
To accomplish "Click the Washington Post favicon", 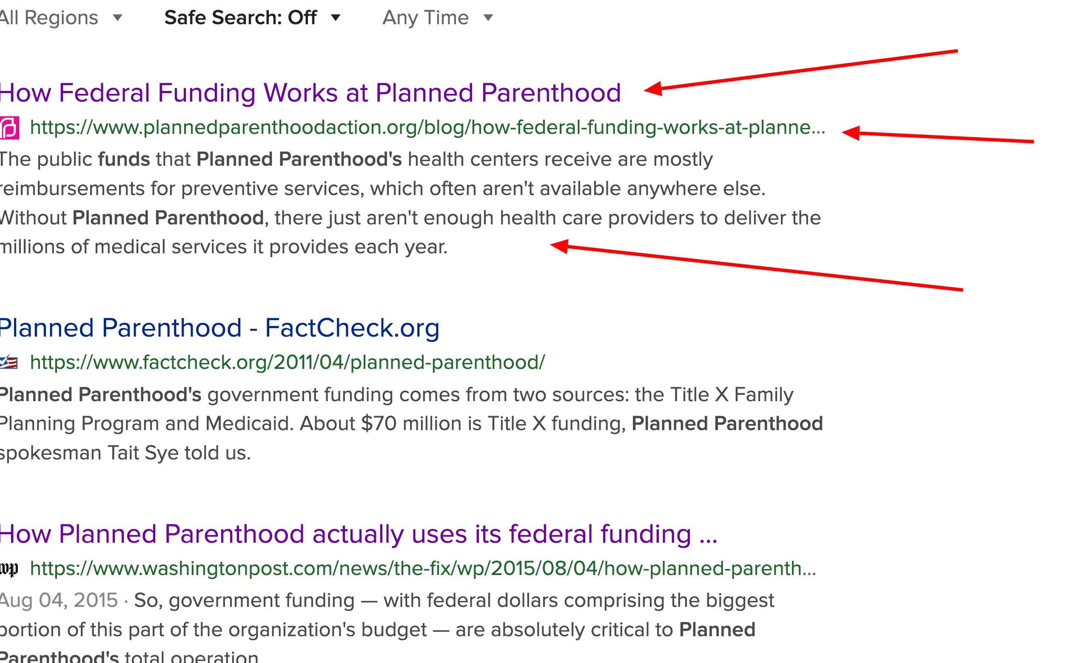I will click(9, 569).
